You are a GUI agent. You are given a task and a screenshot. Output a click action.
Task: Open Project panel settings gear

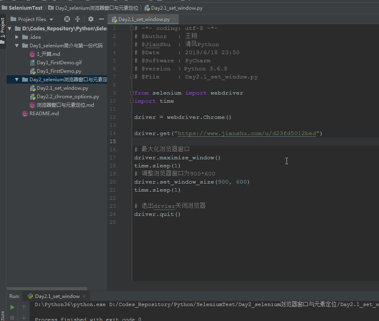click(91, 19)
